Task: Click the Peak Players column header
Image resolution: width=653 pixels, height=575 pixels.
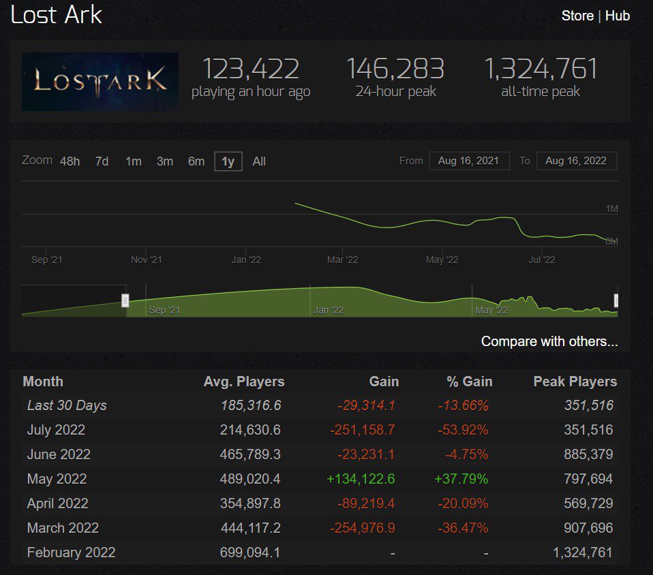Action: (x=575, y=382)
